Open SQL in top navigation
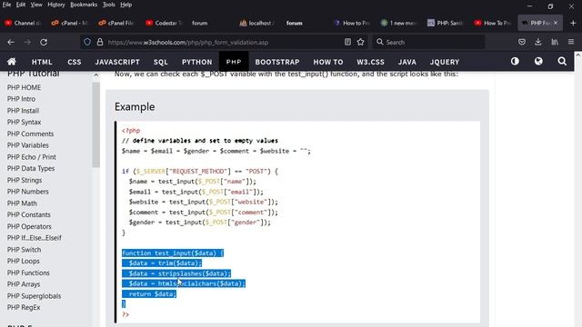This screenshot has width=582, height=327. point(161,62)
